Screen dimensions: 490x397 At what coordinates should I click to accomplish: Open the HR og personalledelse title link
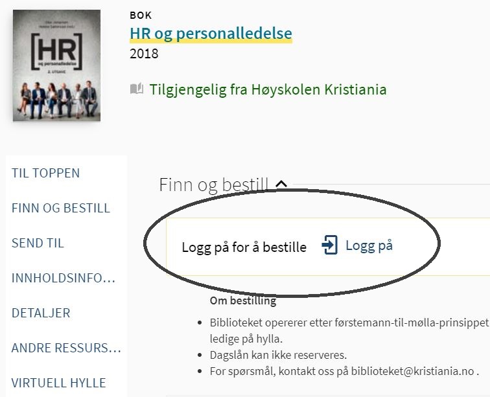(x=211, y=34)
